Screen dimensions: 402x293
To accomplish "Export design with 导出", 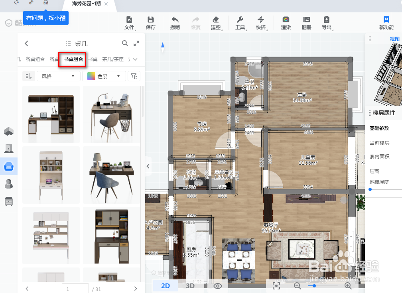I will coord(327,23).
